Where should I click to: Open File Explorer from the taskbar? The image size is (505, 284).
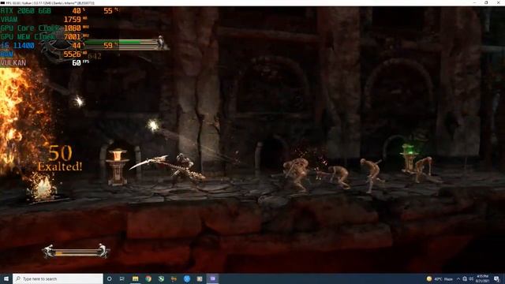pos(135,278)
